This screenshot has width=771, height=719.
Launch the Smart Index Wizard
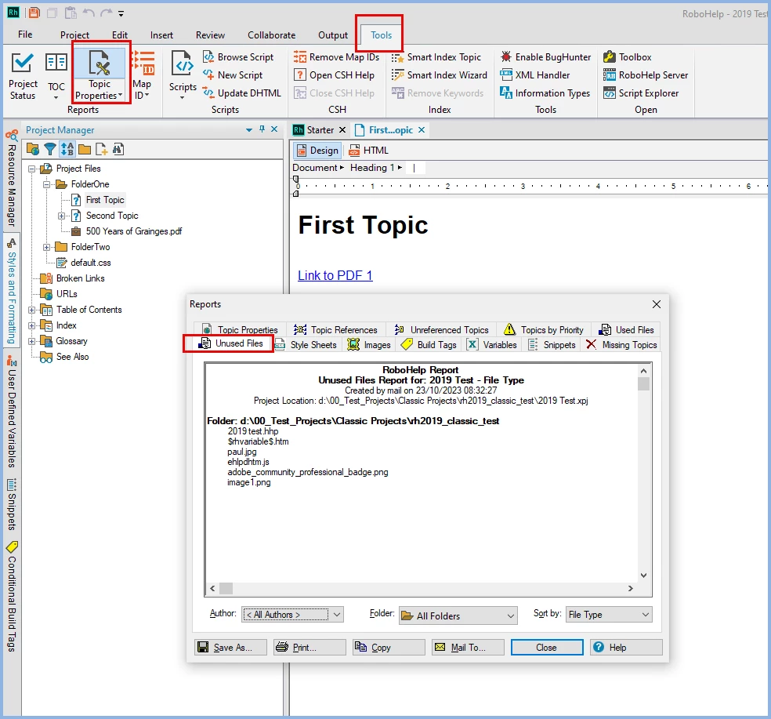[x=439, y=74]
